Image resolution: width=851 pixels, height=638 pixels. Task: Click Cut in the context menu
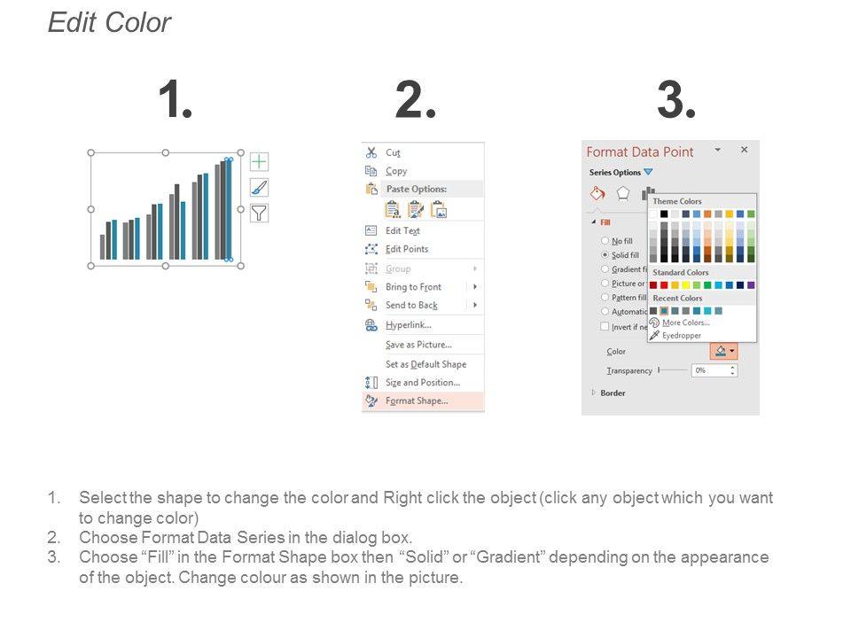(x=393, y=152)
